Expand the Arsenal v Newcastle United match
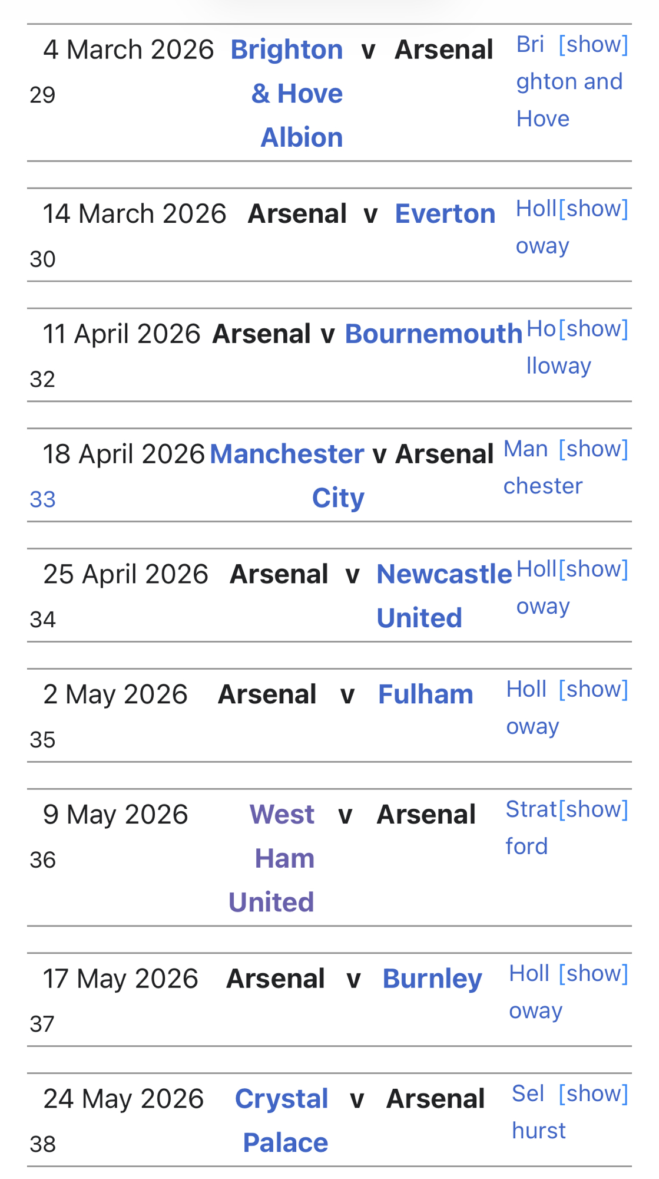Viewport: 659px width, 1179px height. [593, 569]
